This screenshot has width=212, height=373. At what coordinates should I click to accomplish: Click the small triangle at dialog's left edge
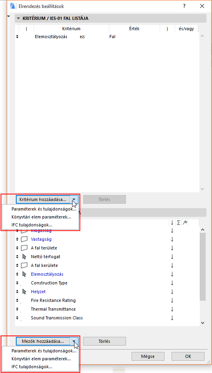pyautogui.click(x=9, y=16)
